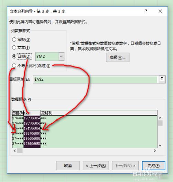
Task: Select the 常规(G) general format radio button
Action: (x=14, y=39)
